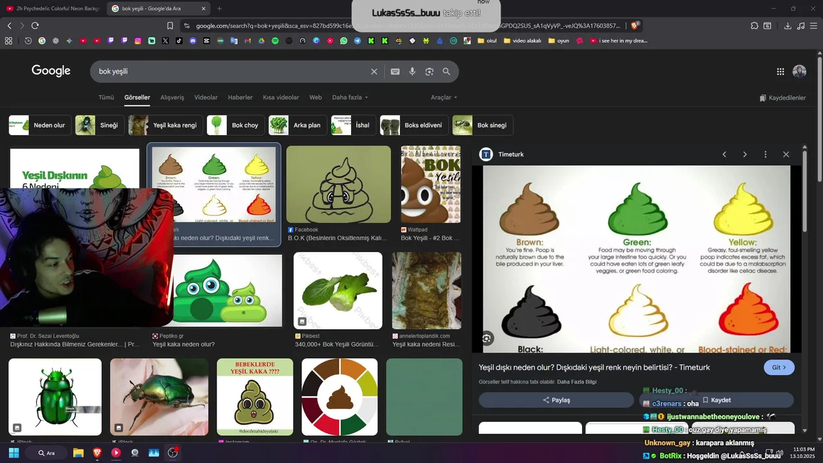The height and width of the screenshot is (463, 823).
Task: Open the Wattpad Bok Yeşili emoji thumbnail
Action: tap(431, 185)
